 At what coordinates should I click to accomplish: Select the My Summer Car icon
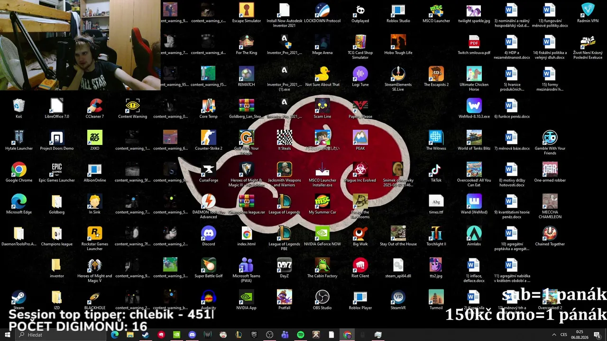322,205
